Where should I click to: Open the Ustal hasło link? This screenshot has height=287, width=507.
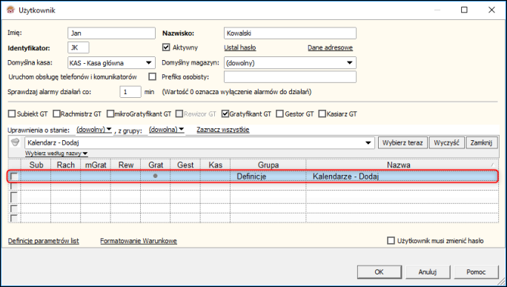point(240,47)
